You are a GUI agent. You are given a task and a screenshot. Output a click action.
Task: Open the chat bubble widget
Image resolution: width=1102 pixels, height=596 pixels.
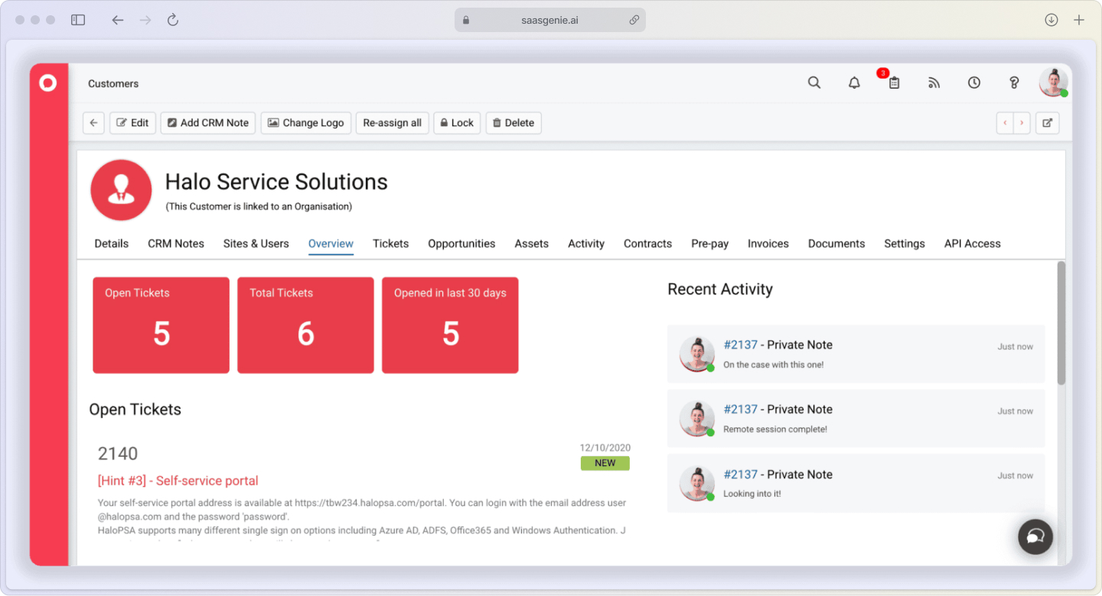(1035, 537)
